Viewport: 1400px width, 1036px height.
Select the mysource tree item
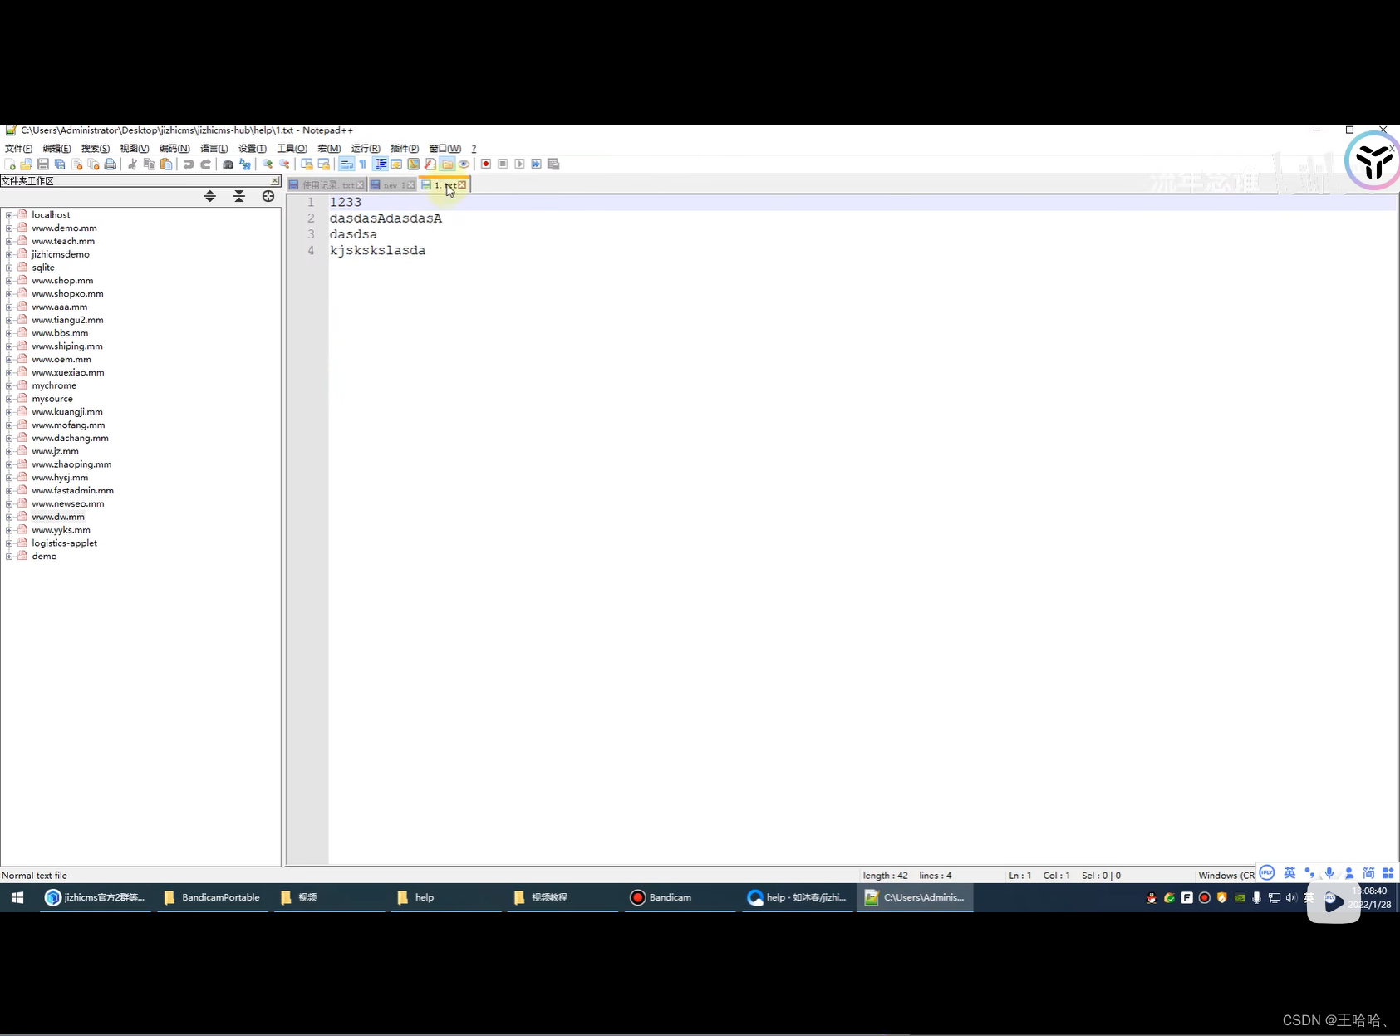pyautogui.click(x=52, y=399)
